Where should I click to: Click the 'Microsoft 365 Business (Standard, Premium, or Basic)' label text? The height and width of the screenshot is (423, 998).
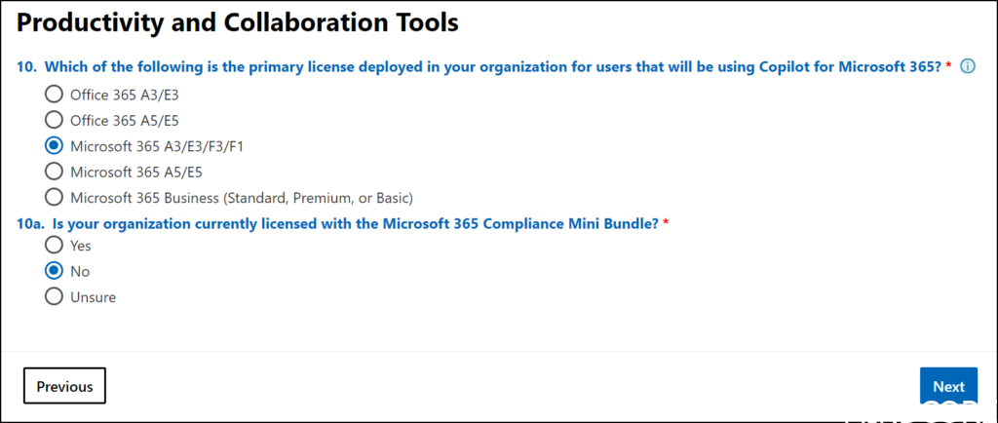242,198
